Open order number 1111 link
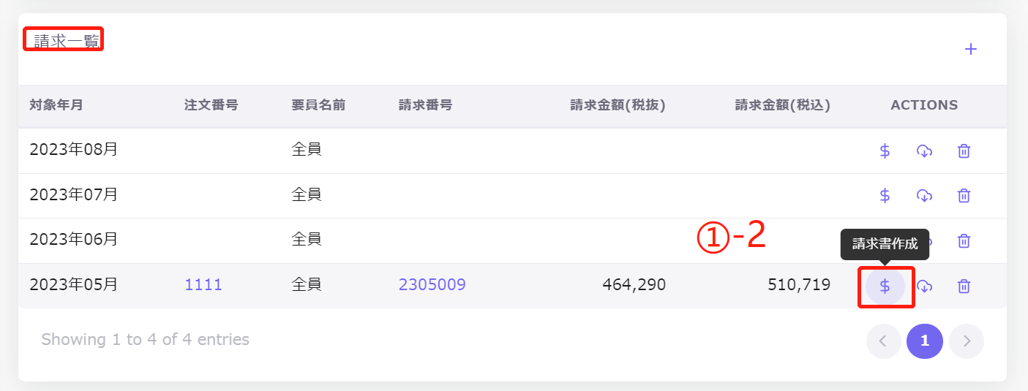1028x391 pixels. click(203, 285)
